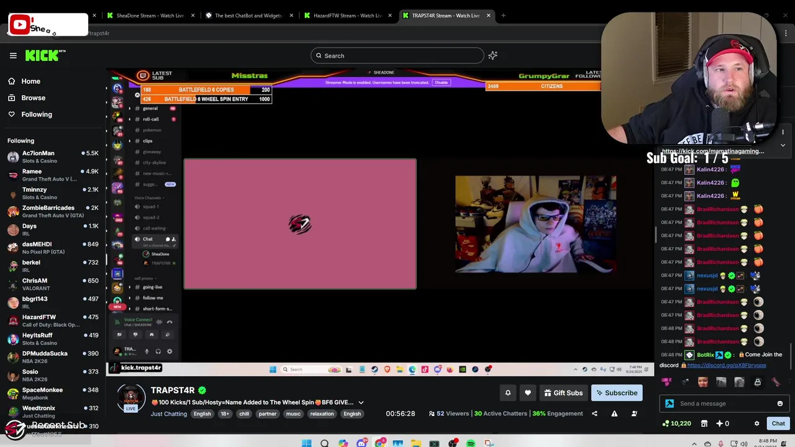The image size is (795, 447).
Task: Open a new browser tab
Action: [503, 16]
